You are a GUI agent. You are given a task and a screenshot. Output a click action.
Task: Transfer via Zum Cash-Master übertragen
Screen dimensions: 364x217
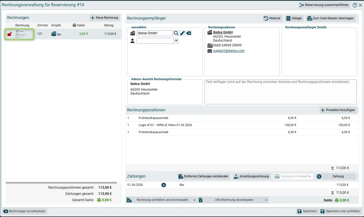pyautogui.click(x=331, y=18)
